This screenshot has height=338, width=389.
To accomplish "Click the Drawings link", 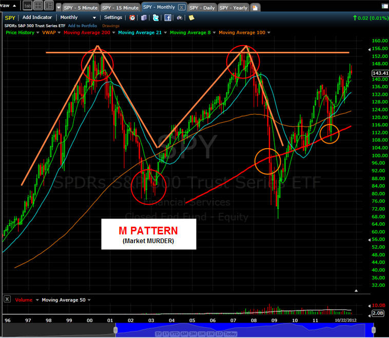I will pos(111,26).
